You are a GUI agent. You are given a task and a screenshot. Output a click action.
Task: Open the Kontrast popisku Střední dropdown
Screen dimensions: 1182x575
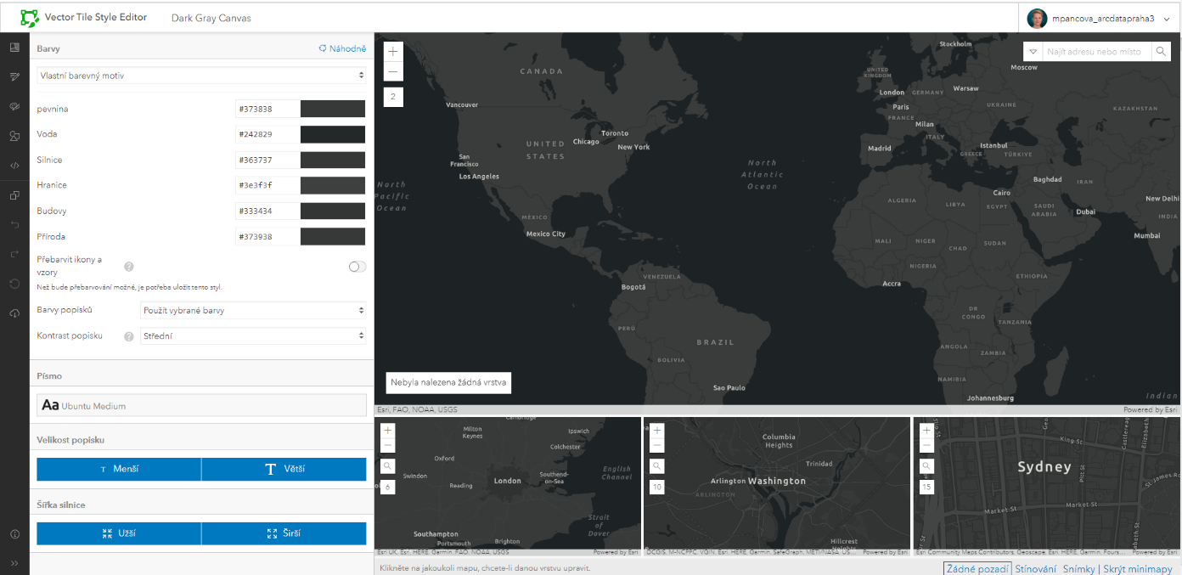253,336
